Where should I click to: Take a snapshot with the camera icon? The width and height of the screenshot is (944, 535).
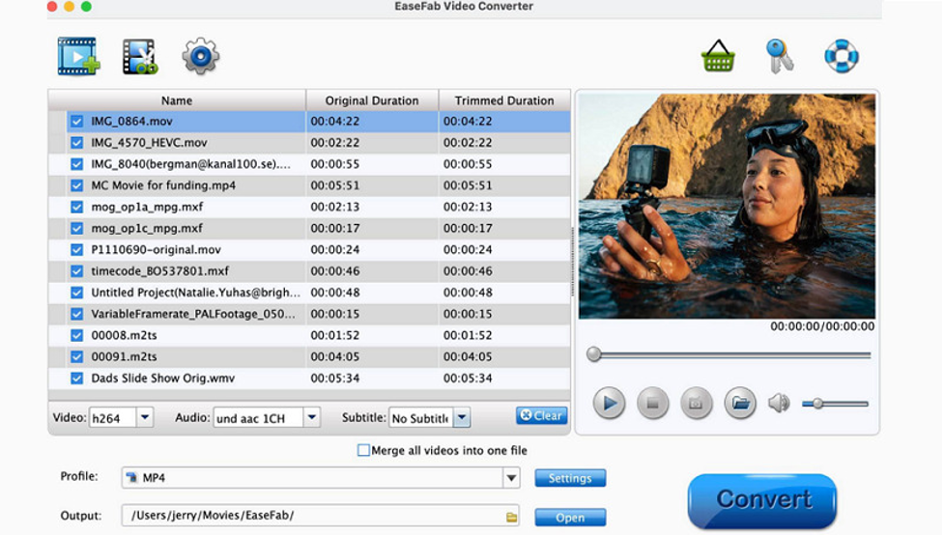click(696, 403)
